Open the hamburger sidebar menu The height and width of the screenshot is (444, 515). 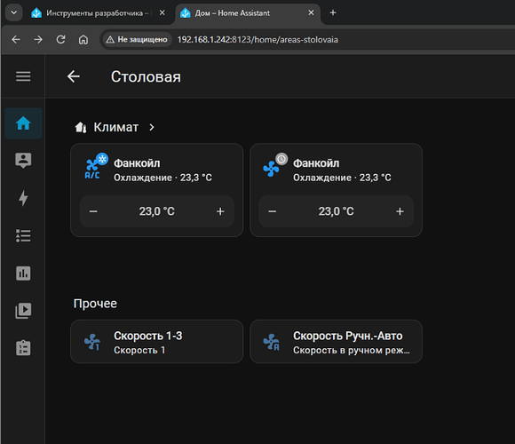point(23,76)
